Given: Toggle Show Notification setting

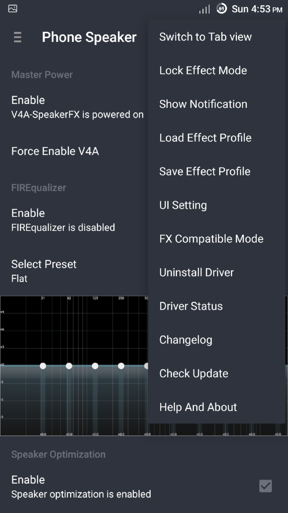Looking at the screenshot, I should point(203,104).
